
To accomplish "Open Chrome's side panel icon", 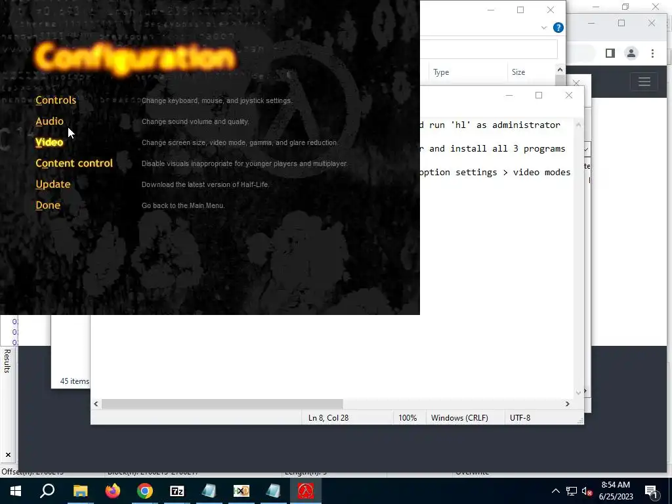I will tap(610, 53).
